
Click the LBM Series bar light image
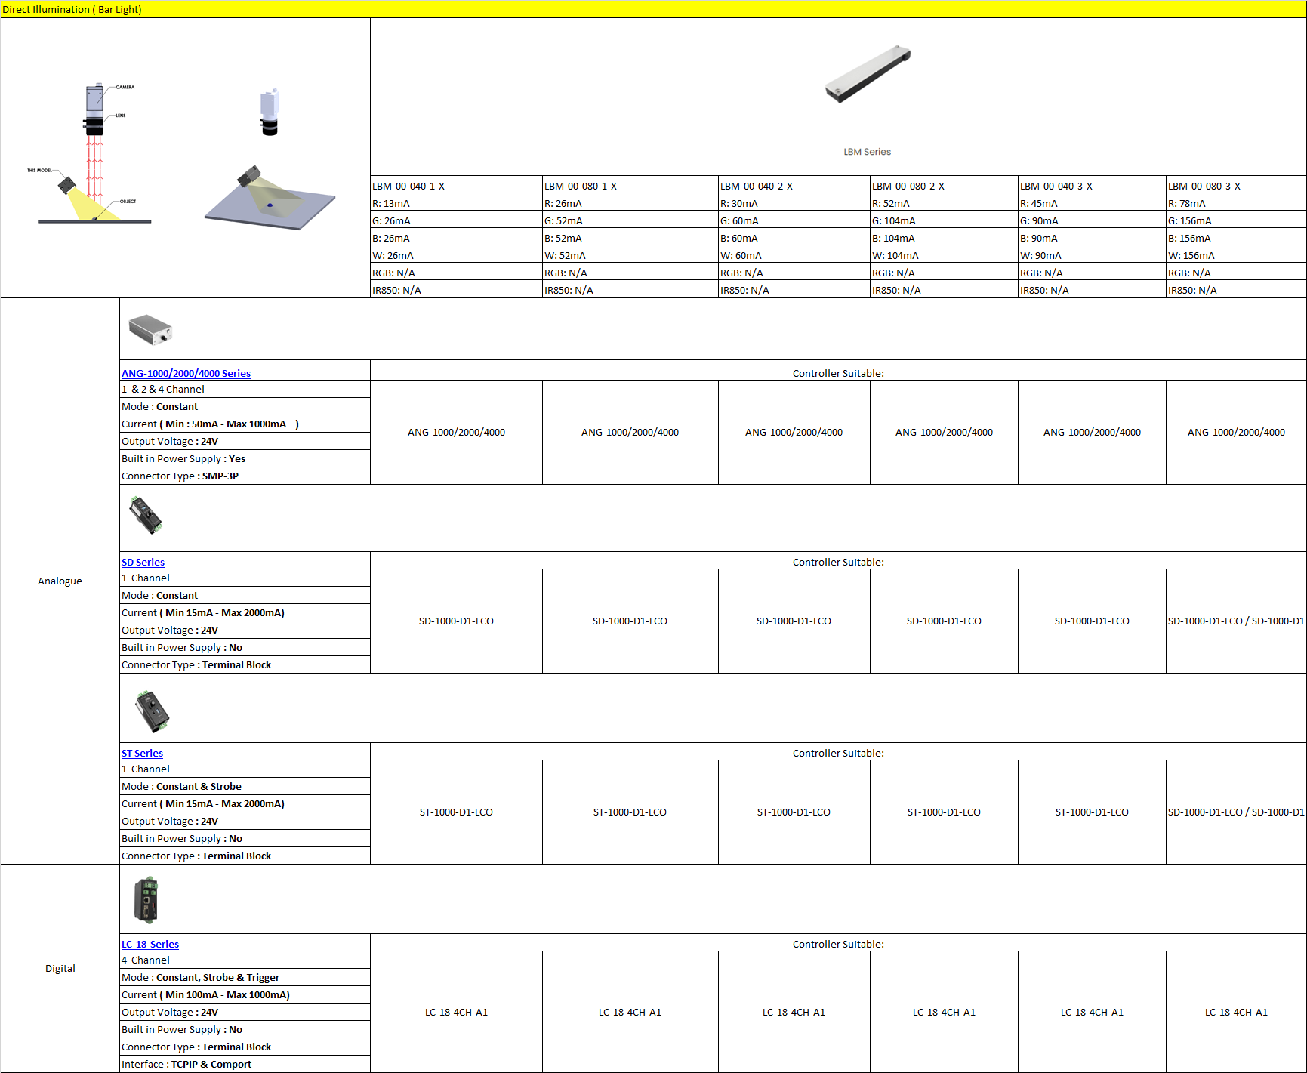coord(868,73)
